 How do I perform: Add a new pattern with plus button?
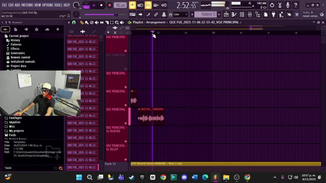pyautogui.click(x=219, y=14)
